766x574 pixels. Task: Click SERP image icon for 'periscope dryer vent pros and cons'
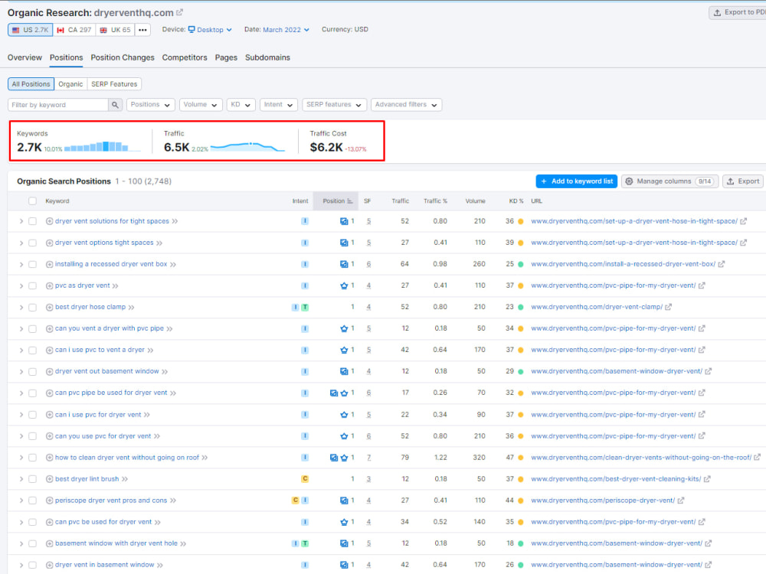pos(344,501)
